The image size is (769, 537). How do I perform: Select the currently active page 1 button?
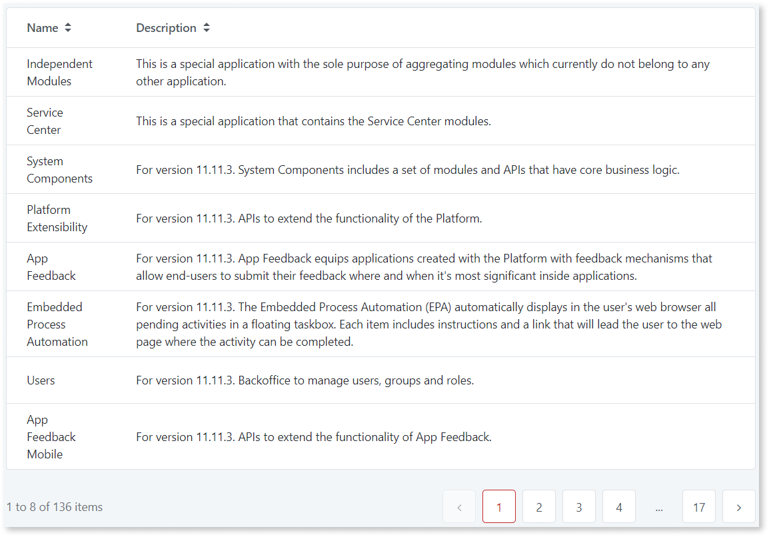[x=499, y=506]
